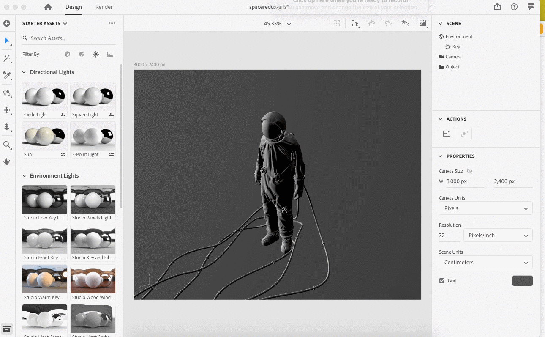Uncheck the Grid checkbox
545x337 pixels.
[442, 281]
